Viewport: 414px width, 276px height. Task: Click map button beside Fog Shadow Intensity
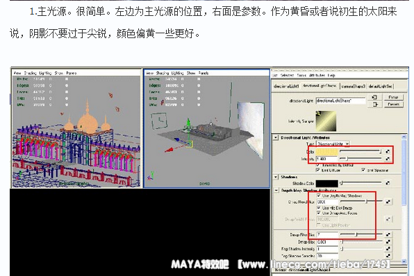point(388,248)
